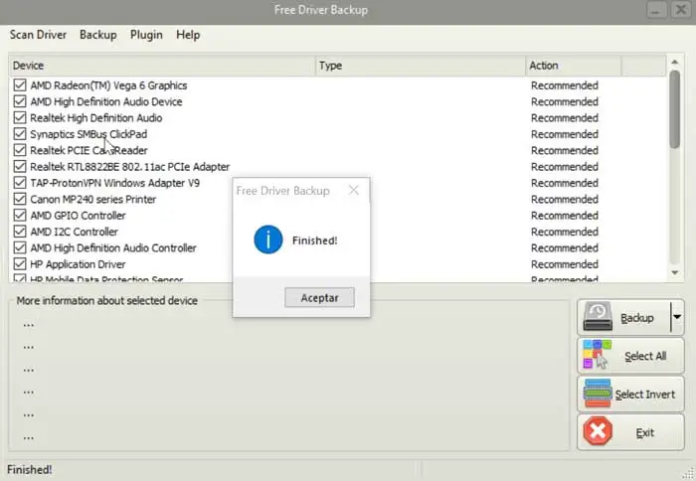Click Recommended for AMD Radeon Vega 6 row

point(565,85)
